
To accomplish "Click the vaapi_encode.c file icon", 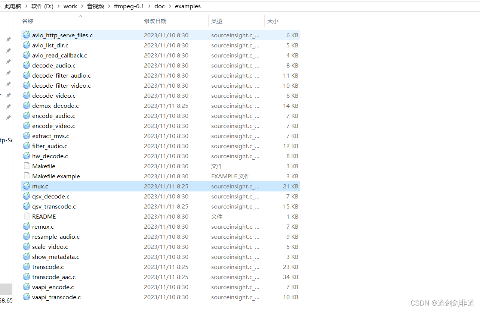I will [x=26, y=287].
